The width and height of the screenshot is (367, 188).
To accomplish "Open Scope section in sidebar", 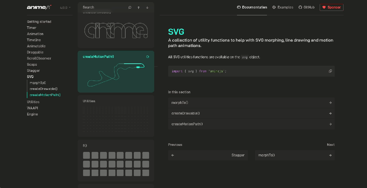I will pos(32,64).
